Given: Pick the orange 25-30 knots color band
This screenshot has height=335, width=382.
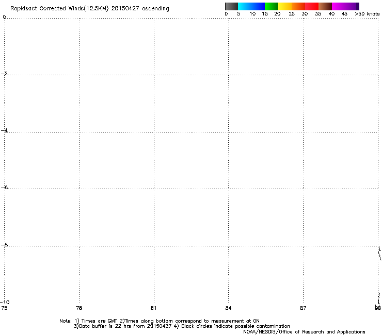Looking at the screenshot, I should click(298, 6).
